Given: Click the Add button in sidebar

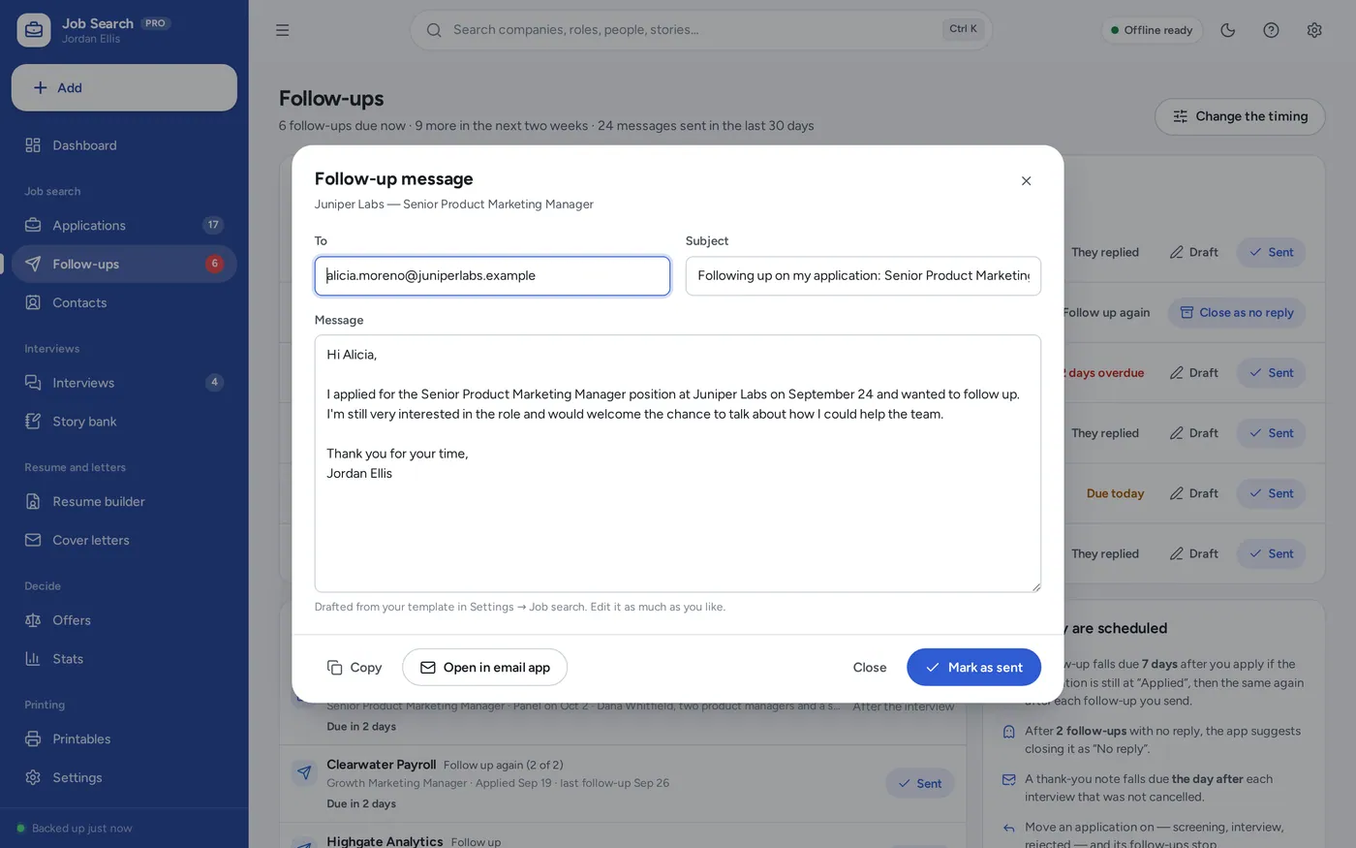Looking at the screenshot, I should coord(124,87).
